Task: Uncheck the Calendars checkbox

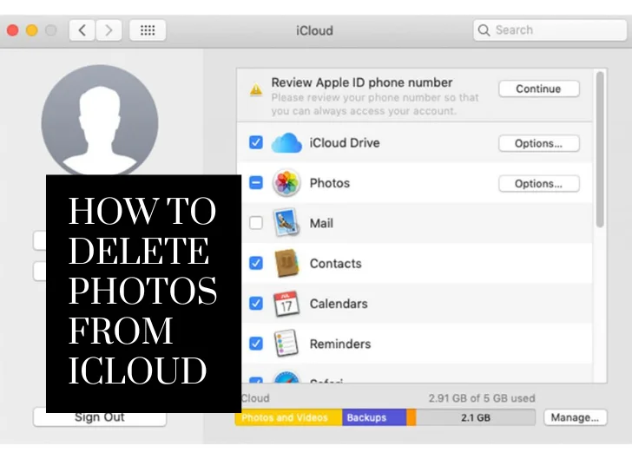Action: pyautogui.click(x=256, y=304)
